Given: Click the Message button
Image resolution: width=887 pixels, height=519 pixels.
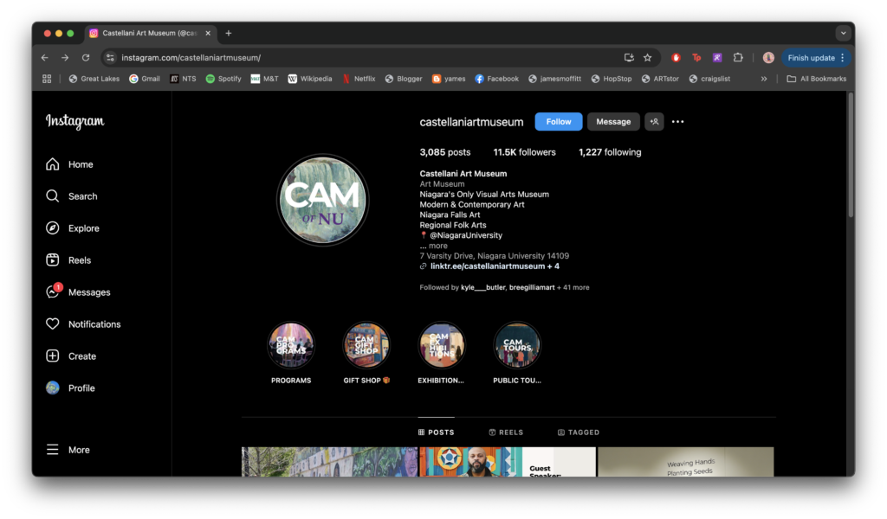Looking at the screenshot, I should click(613, 121).
